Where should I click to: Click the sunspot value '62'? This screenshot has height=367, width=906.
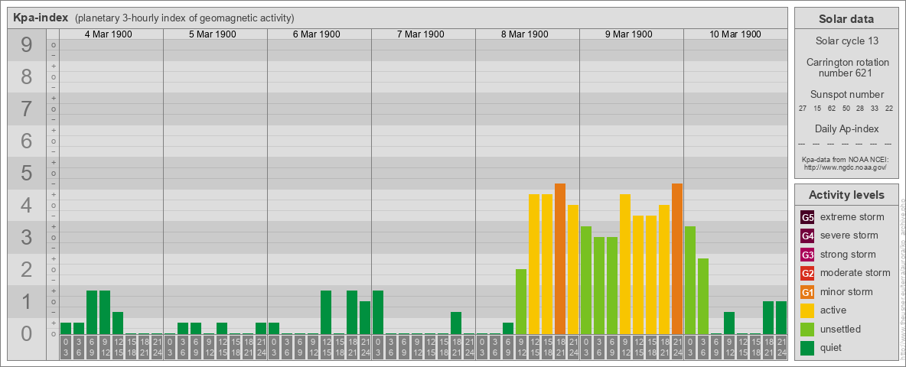[832, 109]
